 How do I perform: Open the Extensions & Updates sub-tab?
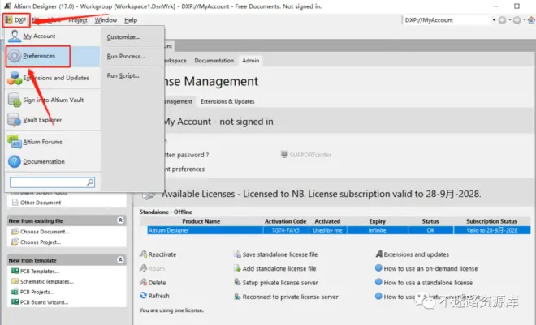click(x=227, y=101)
